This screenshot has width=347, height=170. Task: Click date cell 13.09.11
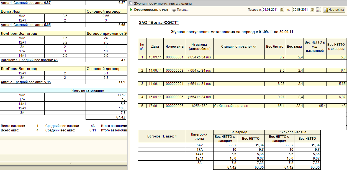click(x=155, y=57)
